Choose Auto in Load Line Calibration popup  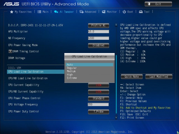(89, 64)
